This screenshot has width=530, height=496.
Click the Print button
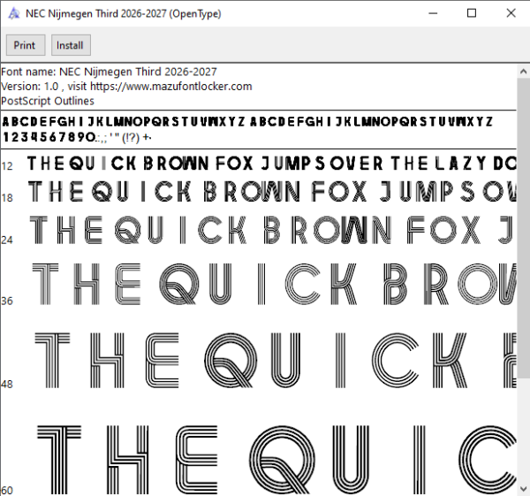click(26, 45)
